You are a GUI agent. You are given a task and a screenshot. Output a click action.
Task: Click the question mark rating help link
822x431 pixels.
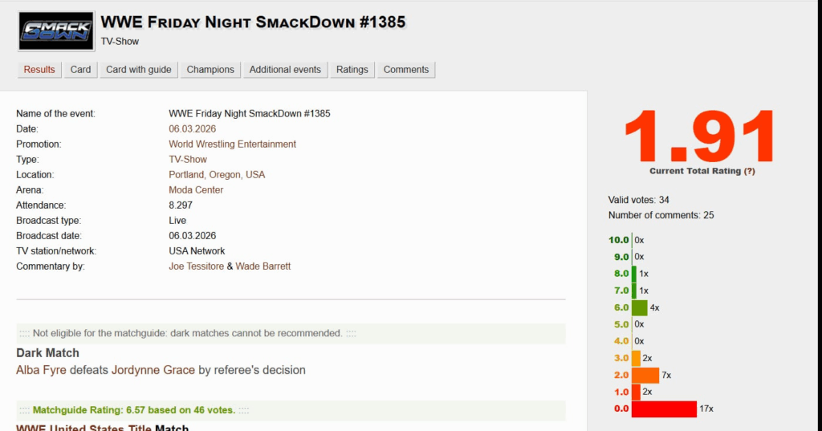click(749, 172)
